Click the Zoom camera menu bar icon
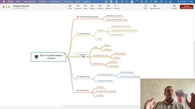Viewport: 195px width, 109px height. click(111, 2)
